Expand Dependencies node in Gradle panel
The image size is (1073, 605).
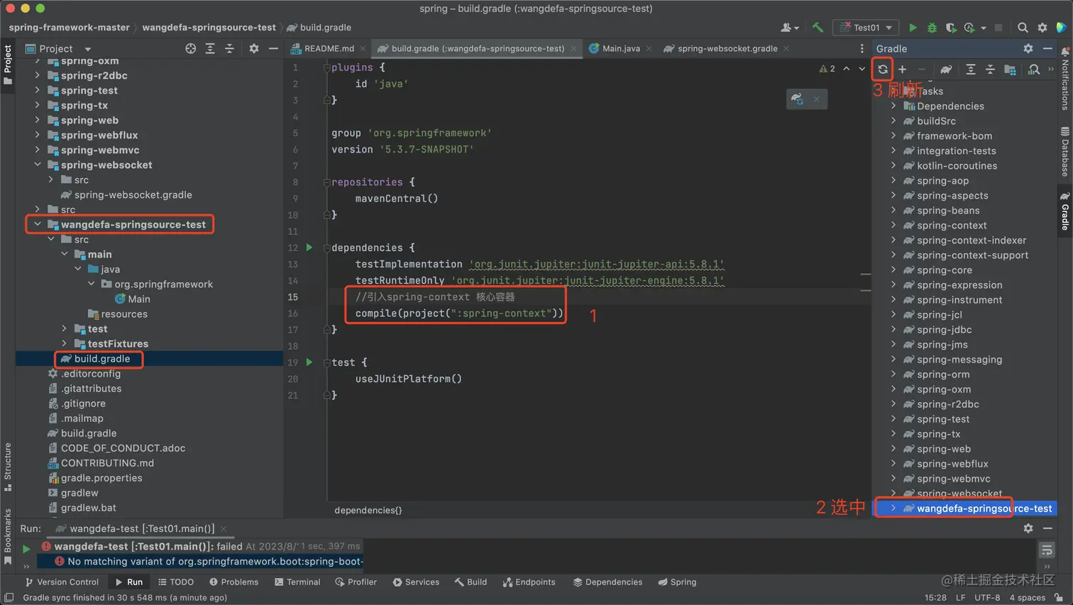pos(893,106)
